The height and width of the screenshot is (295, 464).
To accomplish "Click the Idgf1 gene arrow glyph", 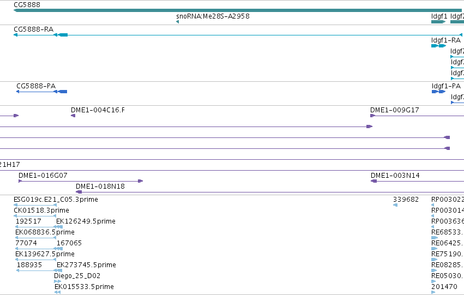I will [x=438, y=22].
